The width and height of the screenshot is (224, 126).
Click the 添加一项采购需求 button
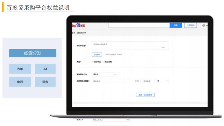coord(145,95)
